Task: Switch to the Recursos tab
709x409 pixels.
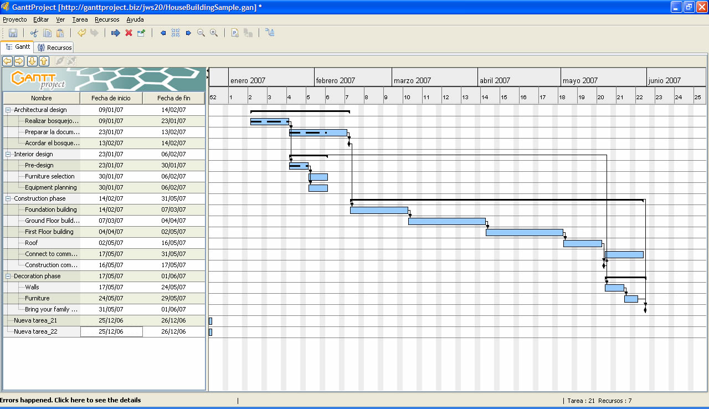Action: [54, 48]
